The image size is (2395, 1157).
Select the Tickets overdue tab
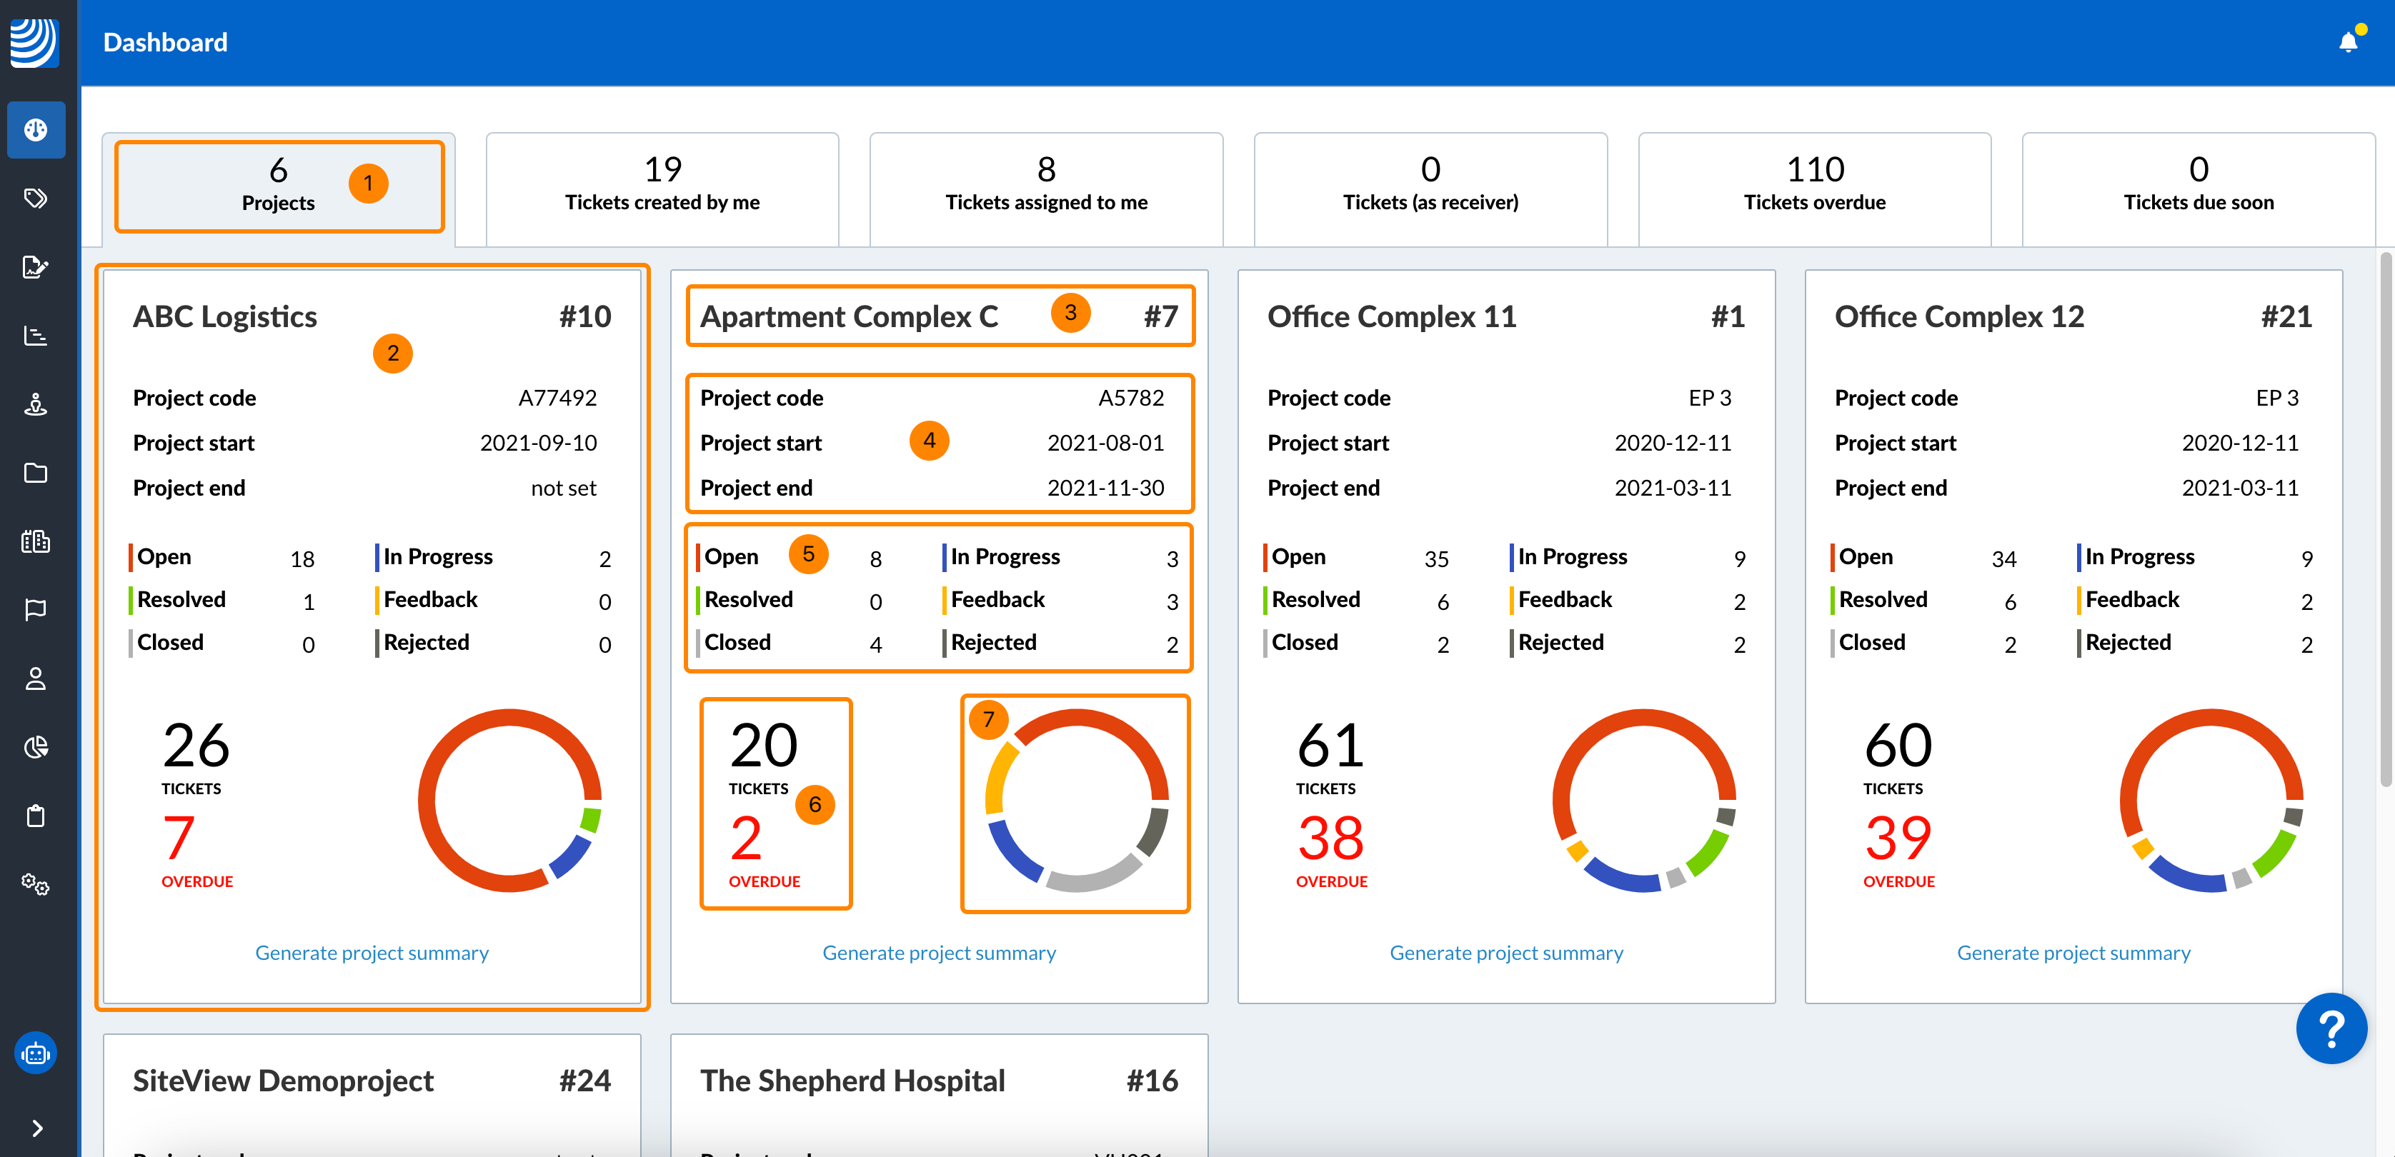point(1814,186)
